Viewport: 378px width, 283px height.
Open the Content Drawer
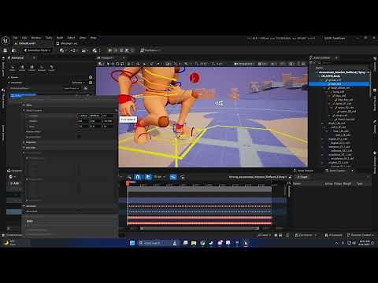(x=12, y=235)
